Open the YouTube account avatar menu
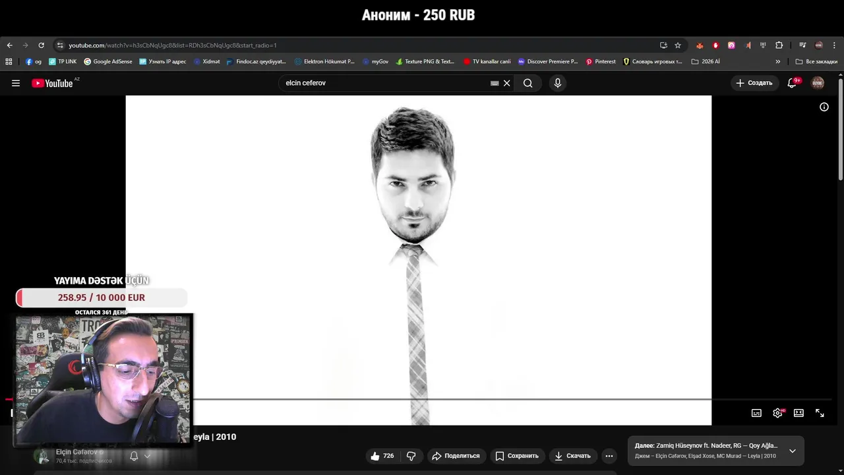Screen dimensions: 844x475 click(x=818, y=83)
